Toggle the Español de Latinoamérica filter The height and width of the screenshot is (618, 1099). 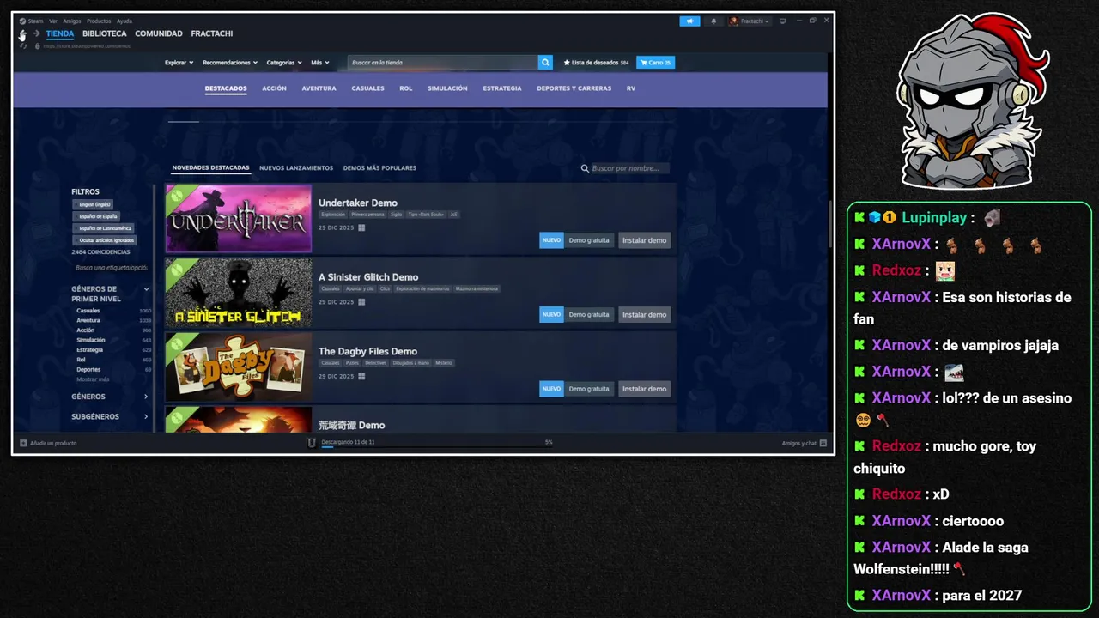click(104, 228)
